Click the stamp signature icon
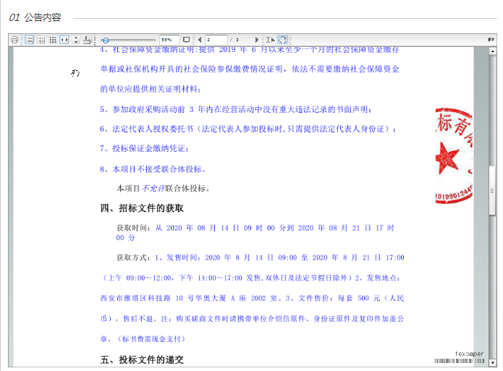This screenshot has height=371, width=503. click(88, 40)
